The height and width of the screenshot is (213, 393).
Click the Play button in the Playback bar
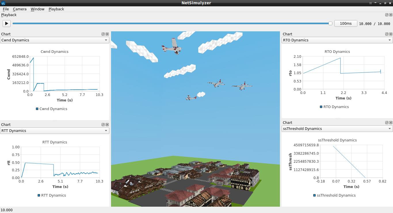pyautogui.click(x=6, y=24)
